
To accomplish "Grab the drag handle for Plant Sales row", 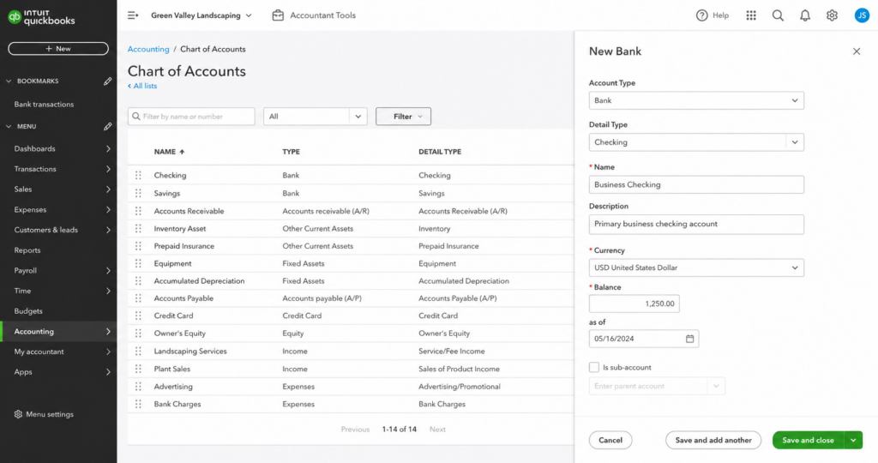I will (x=138, y=369).
